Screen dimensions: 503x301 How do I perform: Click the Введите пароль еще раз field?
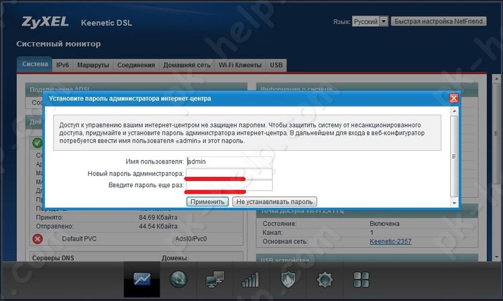[229, 185]
